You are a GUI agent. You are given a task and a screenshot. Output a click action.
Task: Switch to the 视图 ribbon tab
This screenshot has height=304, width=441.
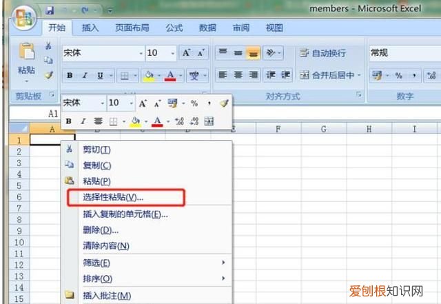click(x=274, y=28)
